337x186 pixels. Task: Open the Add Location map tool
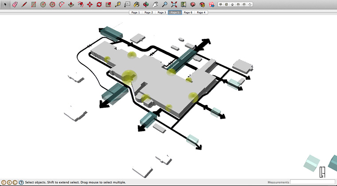tap(183, 4)
